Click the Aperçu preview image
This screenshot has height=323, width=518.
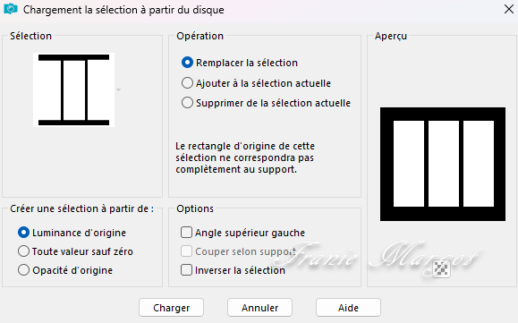tap(443, 164)
